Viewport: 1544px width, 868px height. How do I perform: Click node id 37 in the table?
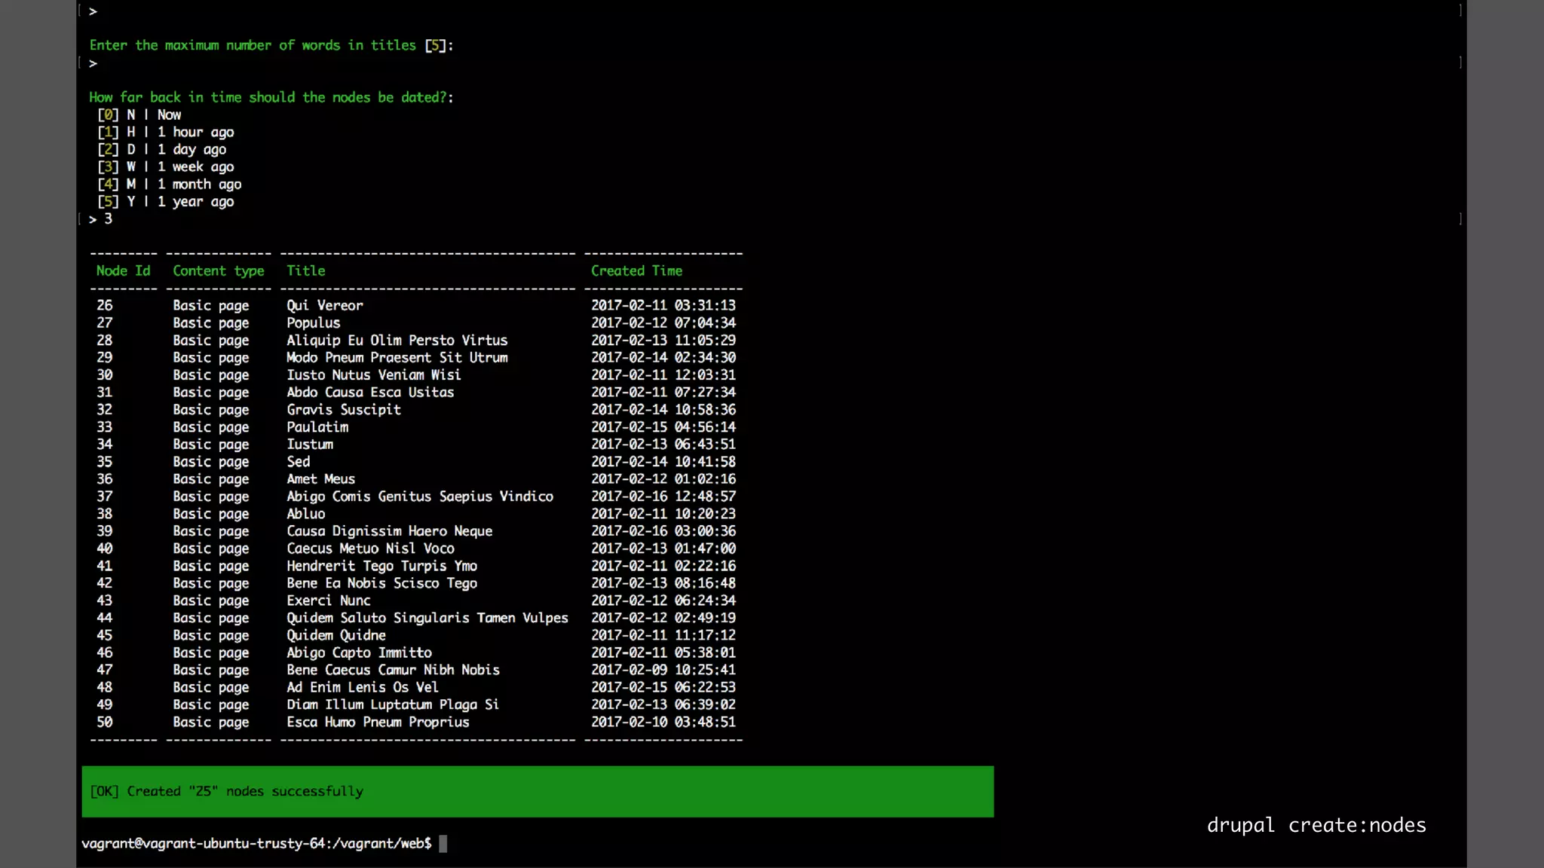[104, 497]
